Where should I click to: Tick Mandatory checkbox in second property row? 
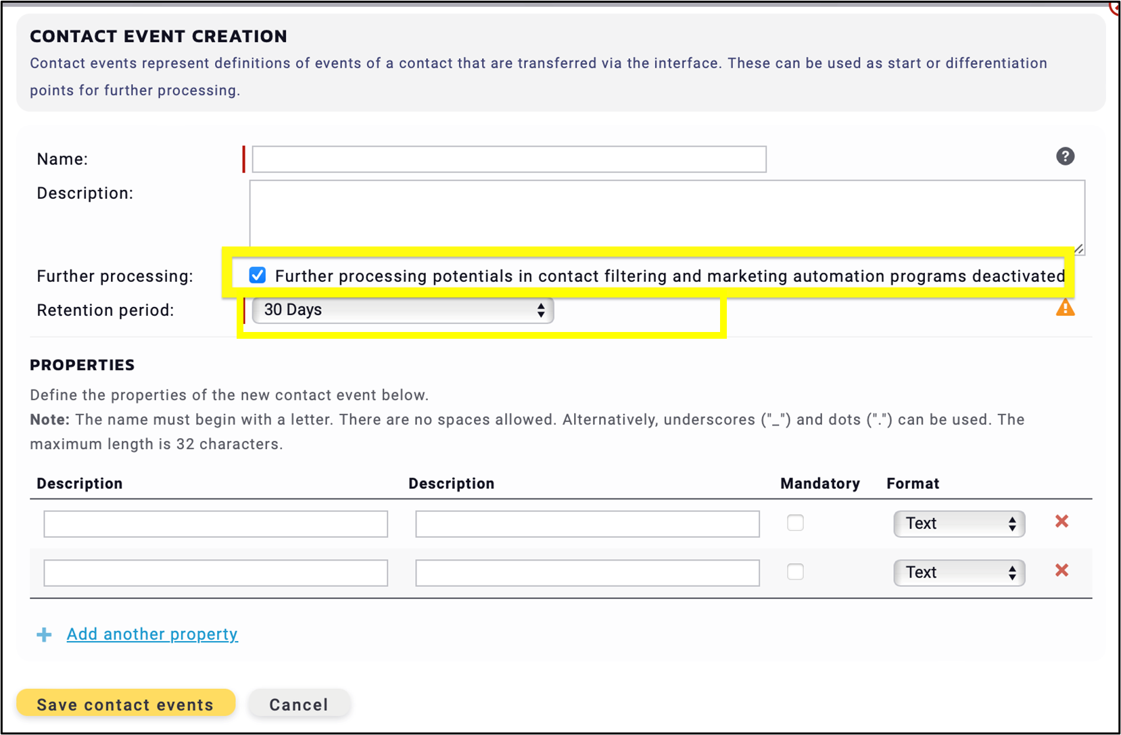point(795,572)
